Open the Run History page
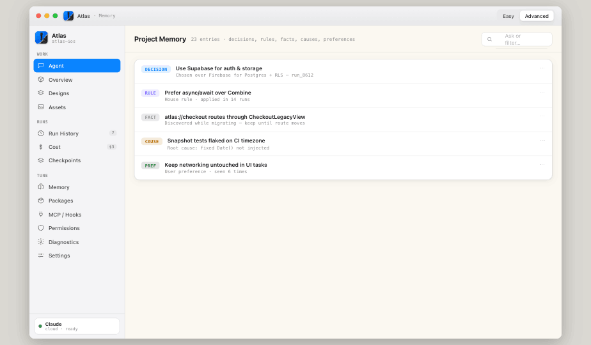 point(77,134)
